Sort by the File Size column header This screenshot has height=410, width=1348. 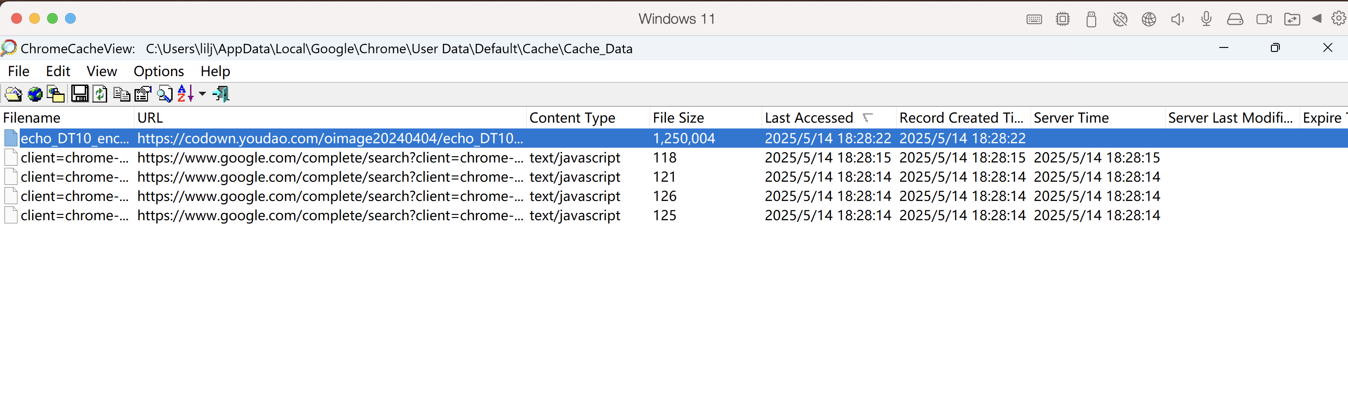tap(706, 118)
